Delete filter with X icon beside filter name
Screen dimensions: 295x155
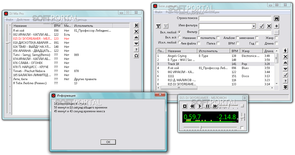click(269, 26)
